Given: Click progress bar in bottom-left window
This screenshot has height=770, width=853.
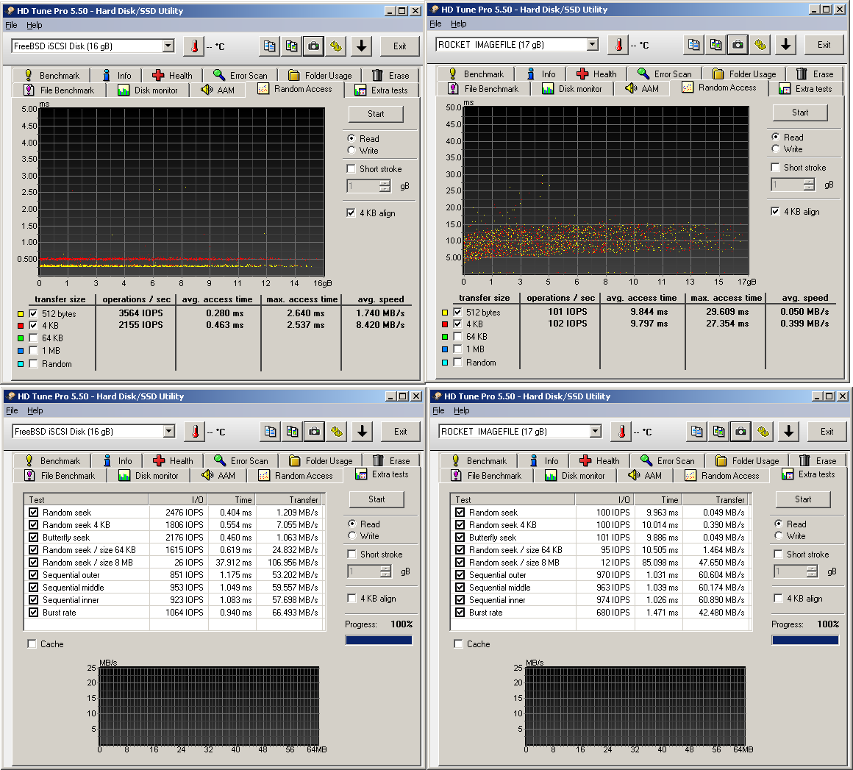Looking at the screenshot, I should coord(379,641).
